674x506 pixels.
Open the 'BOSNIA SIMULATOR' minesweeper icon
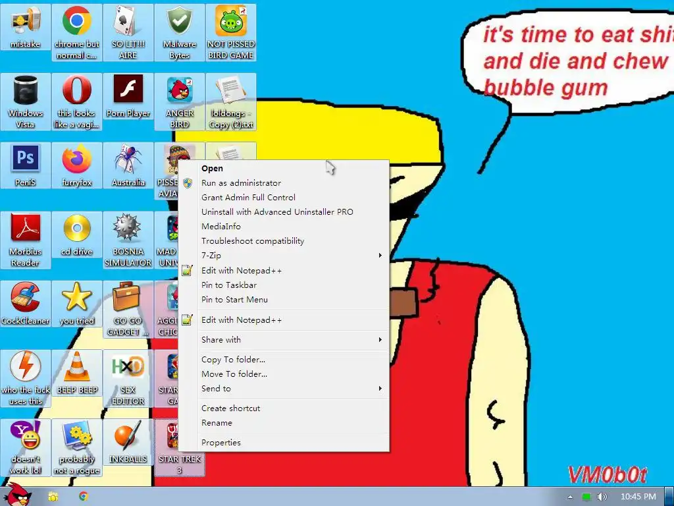point(128,240)
